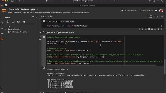Show Safari tab overview

click(x=162, y=1)
